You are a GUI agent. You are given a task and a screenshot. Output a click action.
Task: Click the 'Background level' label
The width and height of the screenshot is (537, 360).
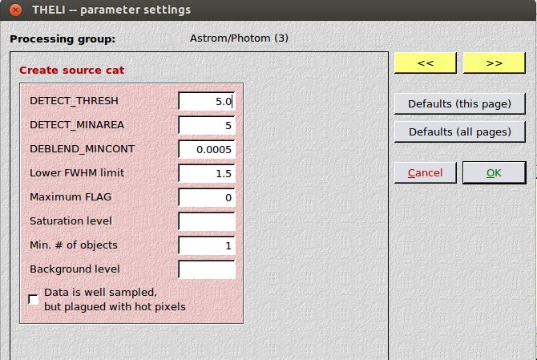[x=75, y=269]
